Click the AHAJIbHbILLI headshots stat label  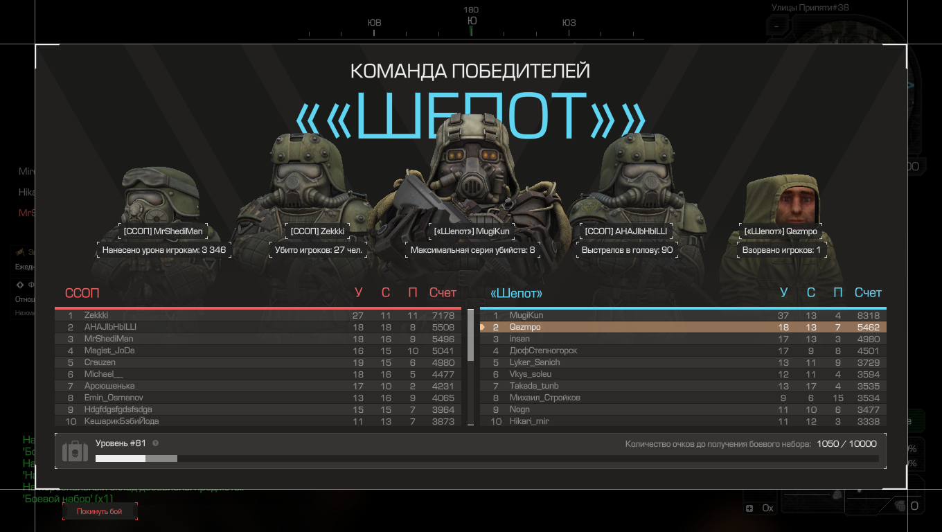coord(627,249)
